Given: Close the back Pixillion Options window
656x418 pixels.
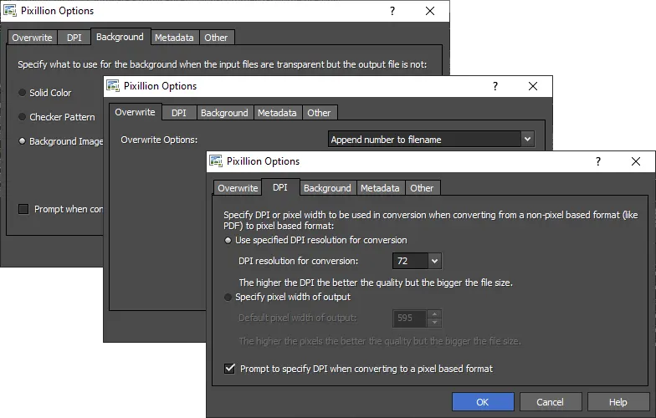Looking at the screenshot, I should click(430, 11).
